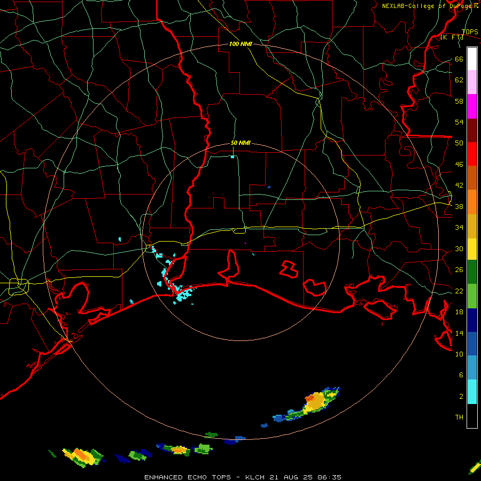This screenshot has width=481, height=481.
Task: Click the magenta legend swatch
Action: (x=472, y=106)
